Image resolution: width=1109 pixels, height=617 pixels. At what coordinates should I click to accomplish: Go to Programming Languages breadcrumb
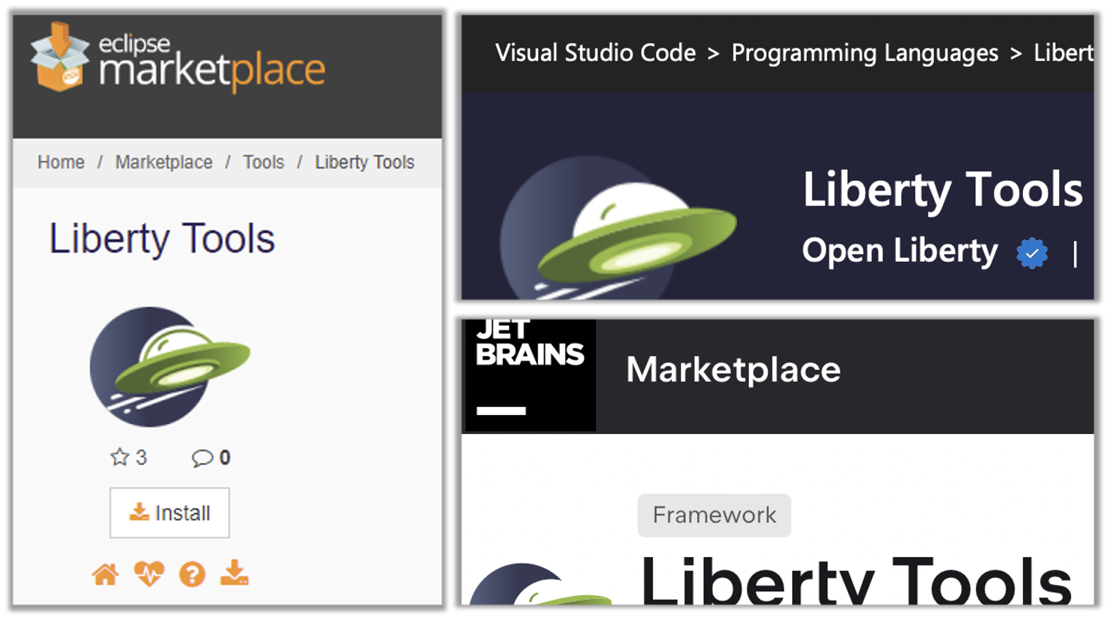tap(865, 53)
